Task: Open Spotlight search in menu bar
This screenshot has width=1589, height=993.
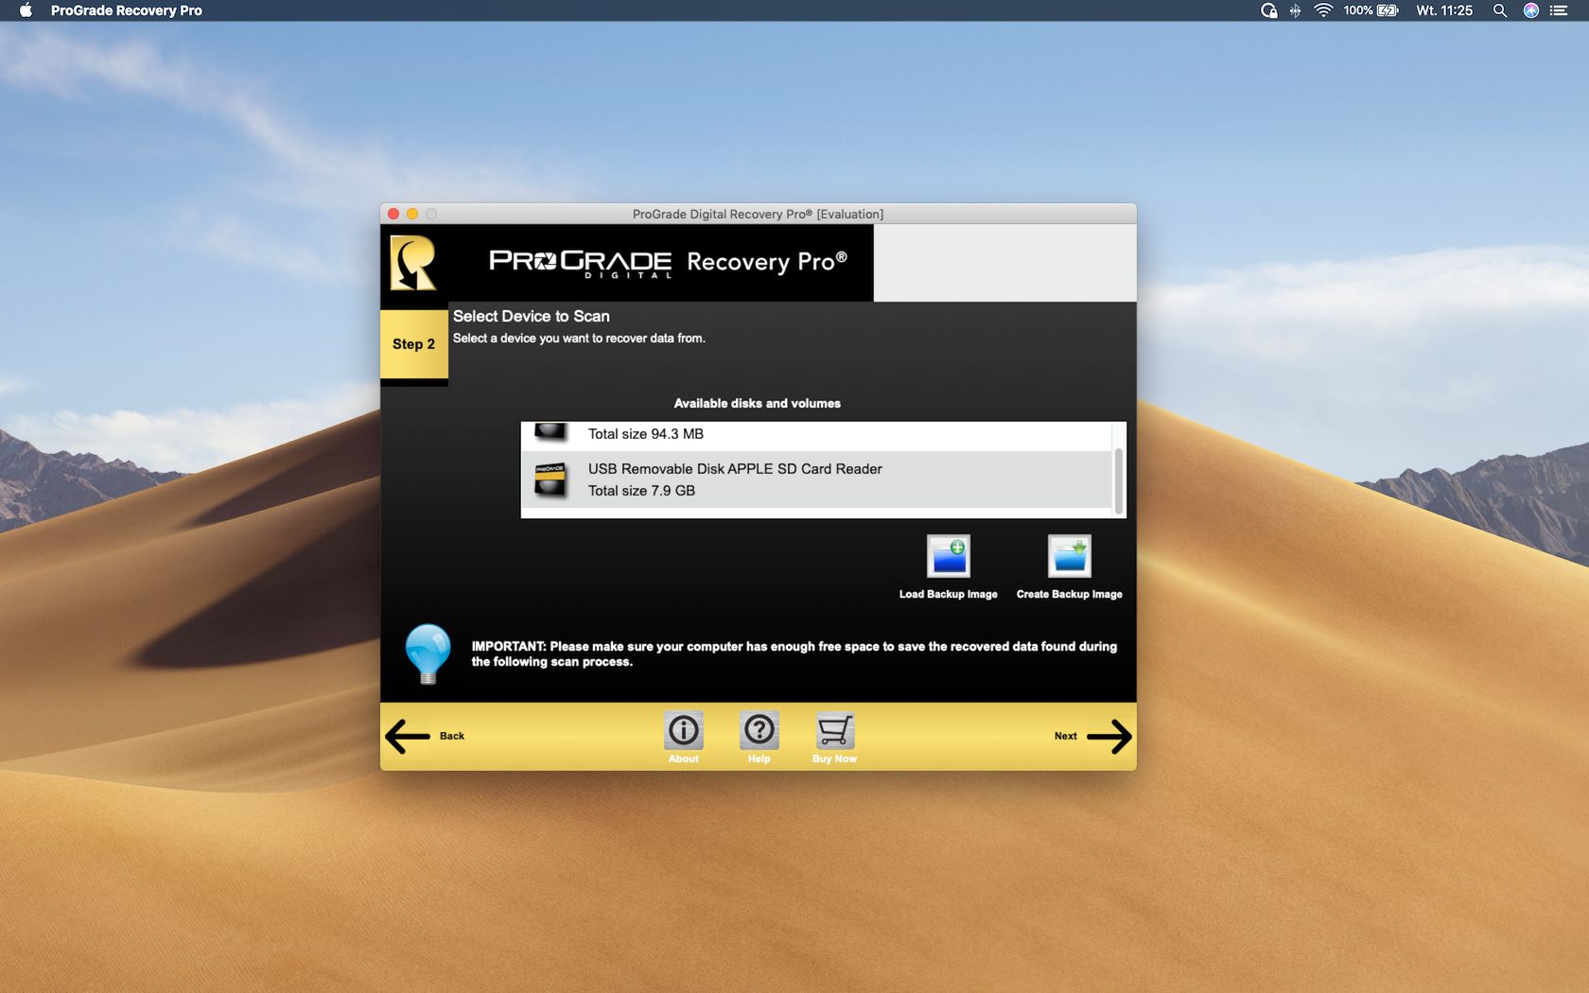Action: click(1499, 10)
